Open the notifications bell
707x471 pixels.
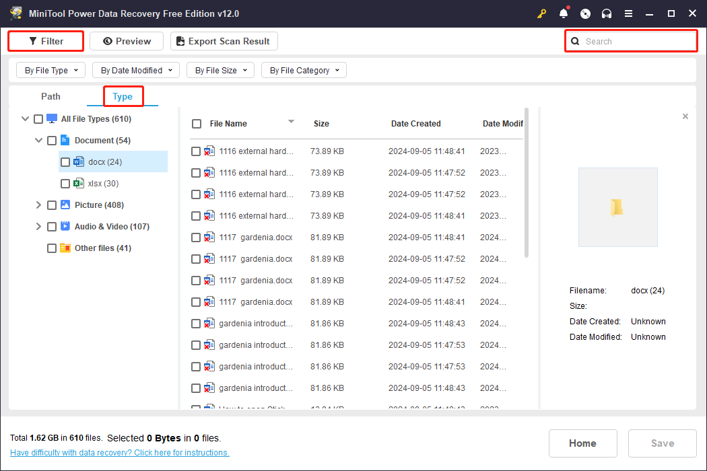click(x=564, y=13)
